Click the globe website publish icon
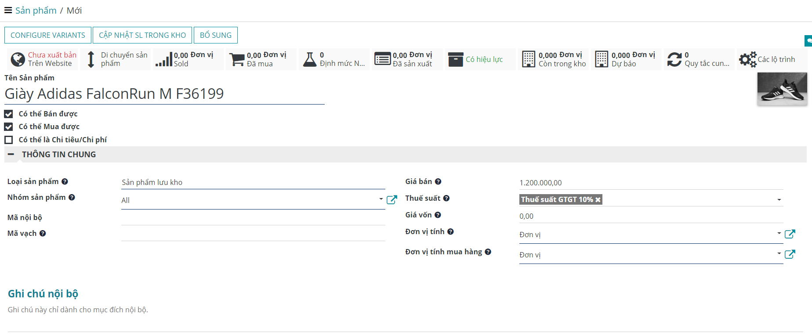This screenshot has width=812, height=336. pos(18,59)
